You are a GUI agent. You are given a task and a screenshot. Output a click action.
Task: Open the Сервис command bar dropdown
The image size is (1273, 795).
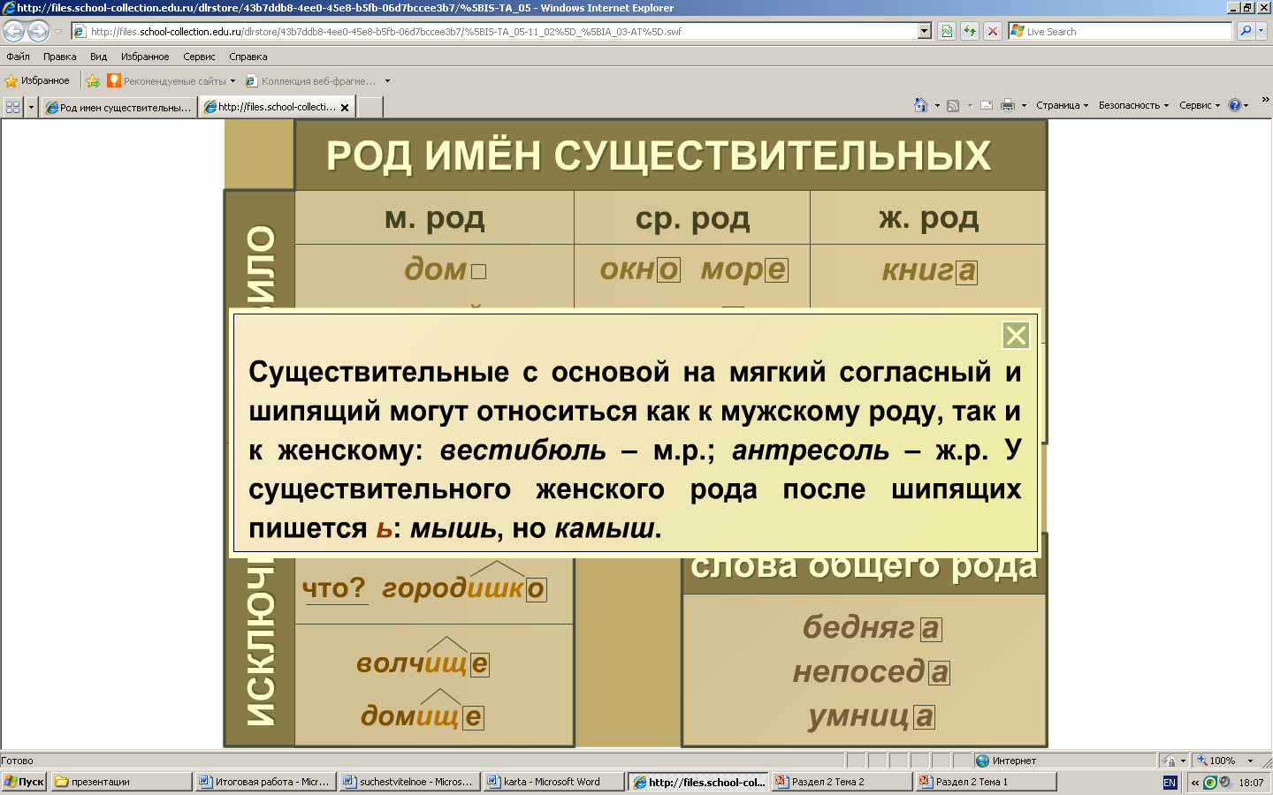1200,105
